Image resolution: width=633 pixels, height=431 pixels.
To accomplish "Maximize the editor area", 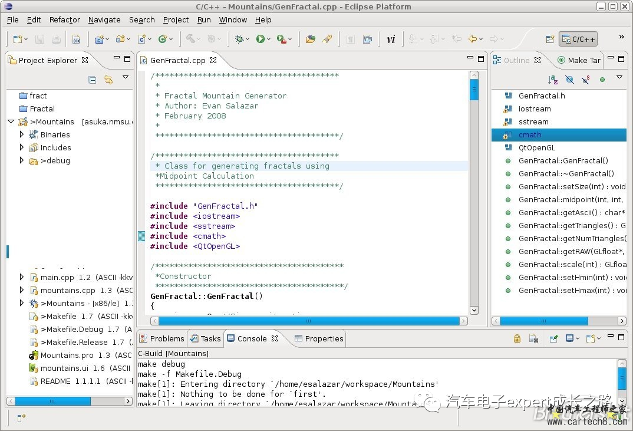I will point(481,59).
